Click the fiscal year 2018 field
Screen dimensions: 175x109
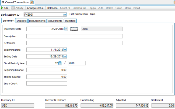[77, 63]
